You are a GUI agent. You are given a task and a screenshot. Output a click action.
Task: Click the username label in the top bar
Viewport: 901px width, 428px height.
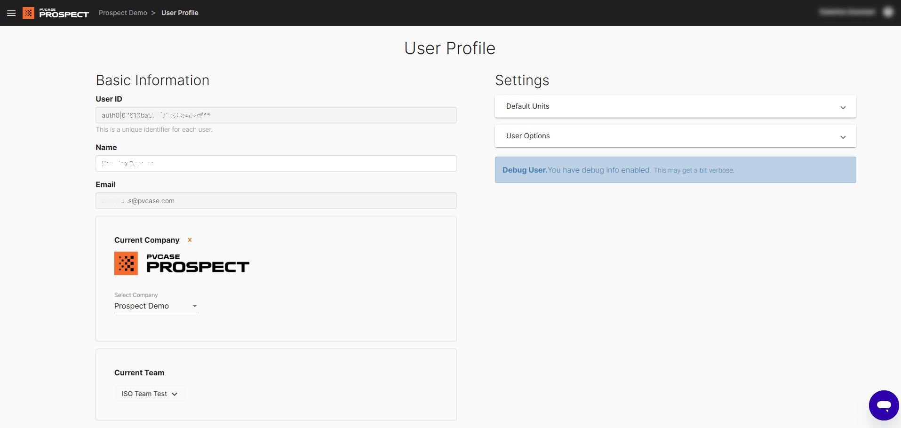point(847,12)
